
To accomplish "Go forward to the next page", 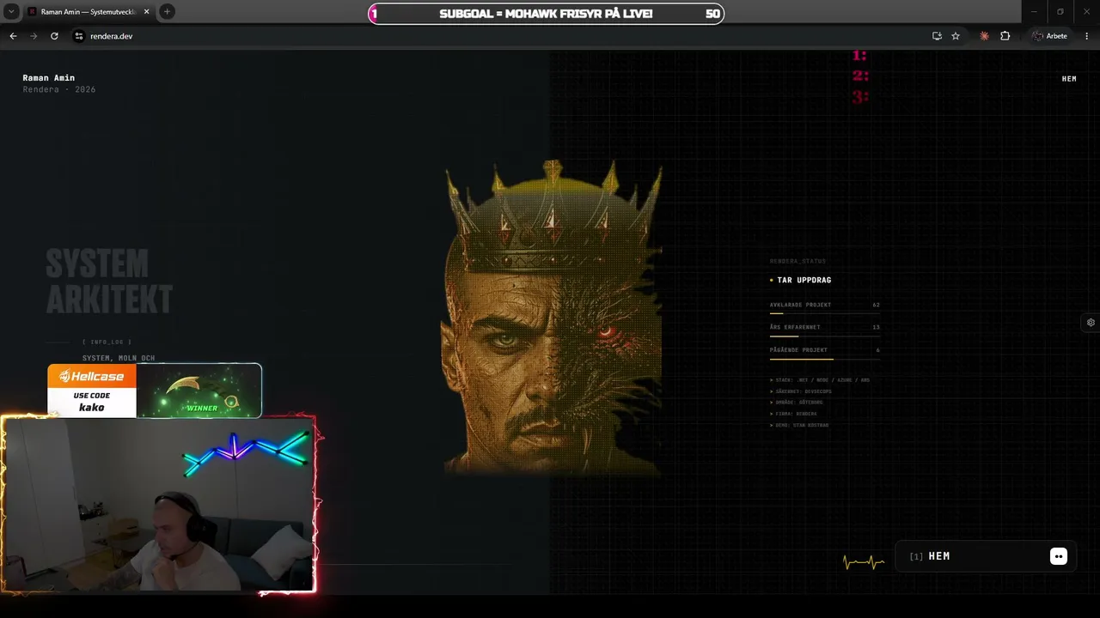I will [x=34, y=36].
